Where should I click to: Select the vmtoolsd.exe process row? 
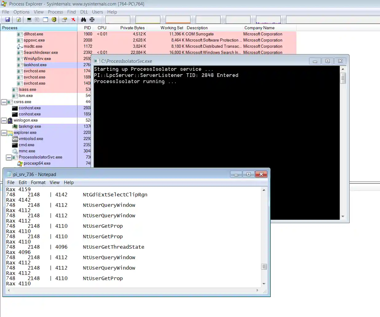pyautogui.click(x=31, y=139)
